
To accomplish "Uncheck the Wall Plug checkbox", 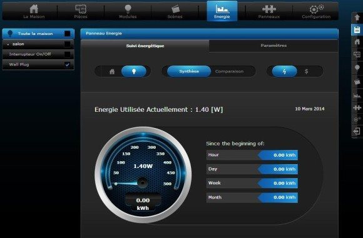I will click(x=67, y=65).
